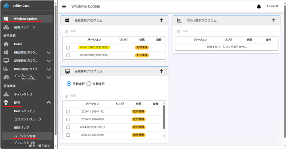Screen dimensions: 286x149
Task: Click the 配布準備 badge for 2024-11.20241112
Action: (x=139, y=111)
